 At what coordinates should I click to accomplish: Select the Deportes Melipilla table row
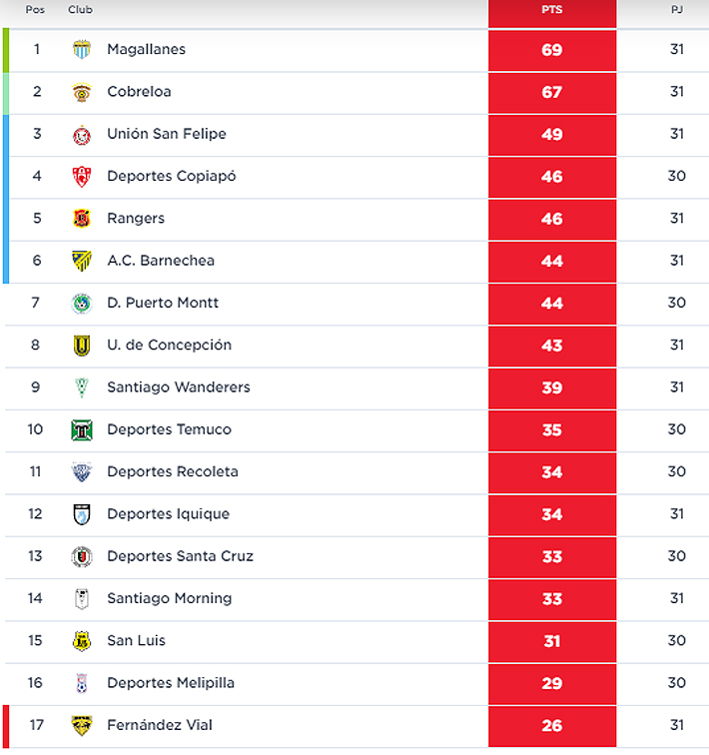(x=300, y=683)
